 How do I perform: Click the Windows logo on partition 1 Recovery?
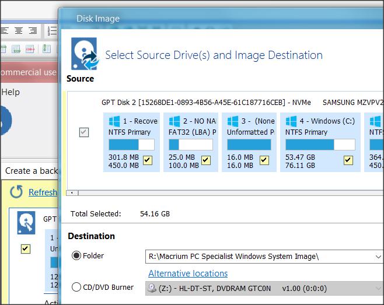(x=114, y=121)
